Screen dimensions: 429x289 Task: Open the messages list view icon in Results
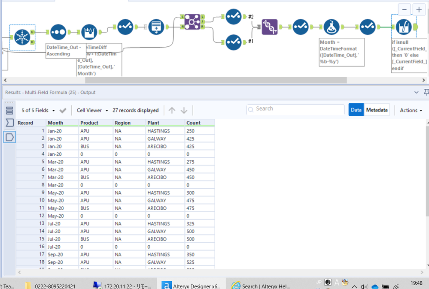tap(9, 110)
